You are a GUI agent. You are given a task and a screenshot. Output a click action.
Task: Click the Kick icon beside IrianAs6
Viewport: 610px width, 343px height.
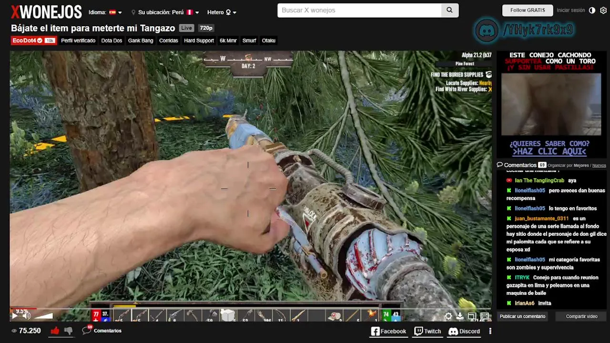(x=509, y=303)
